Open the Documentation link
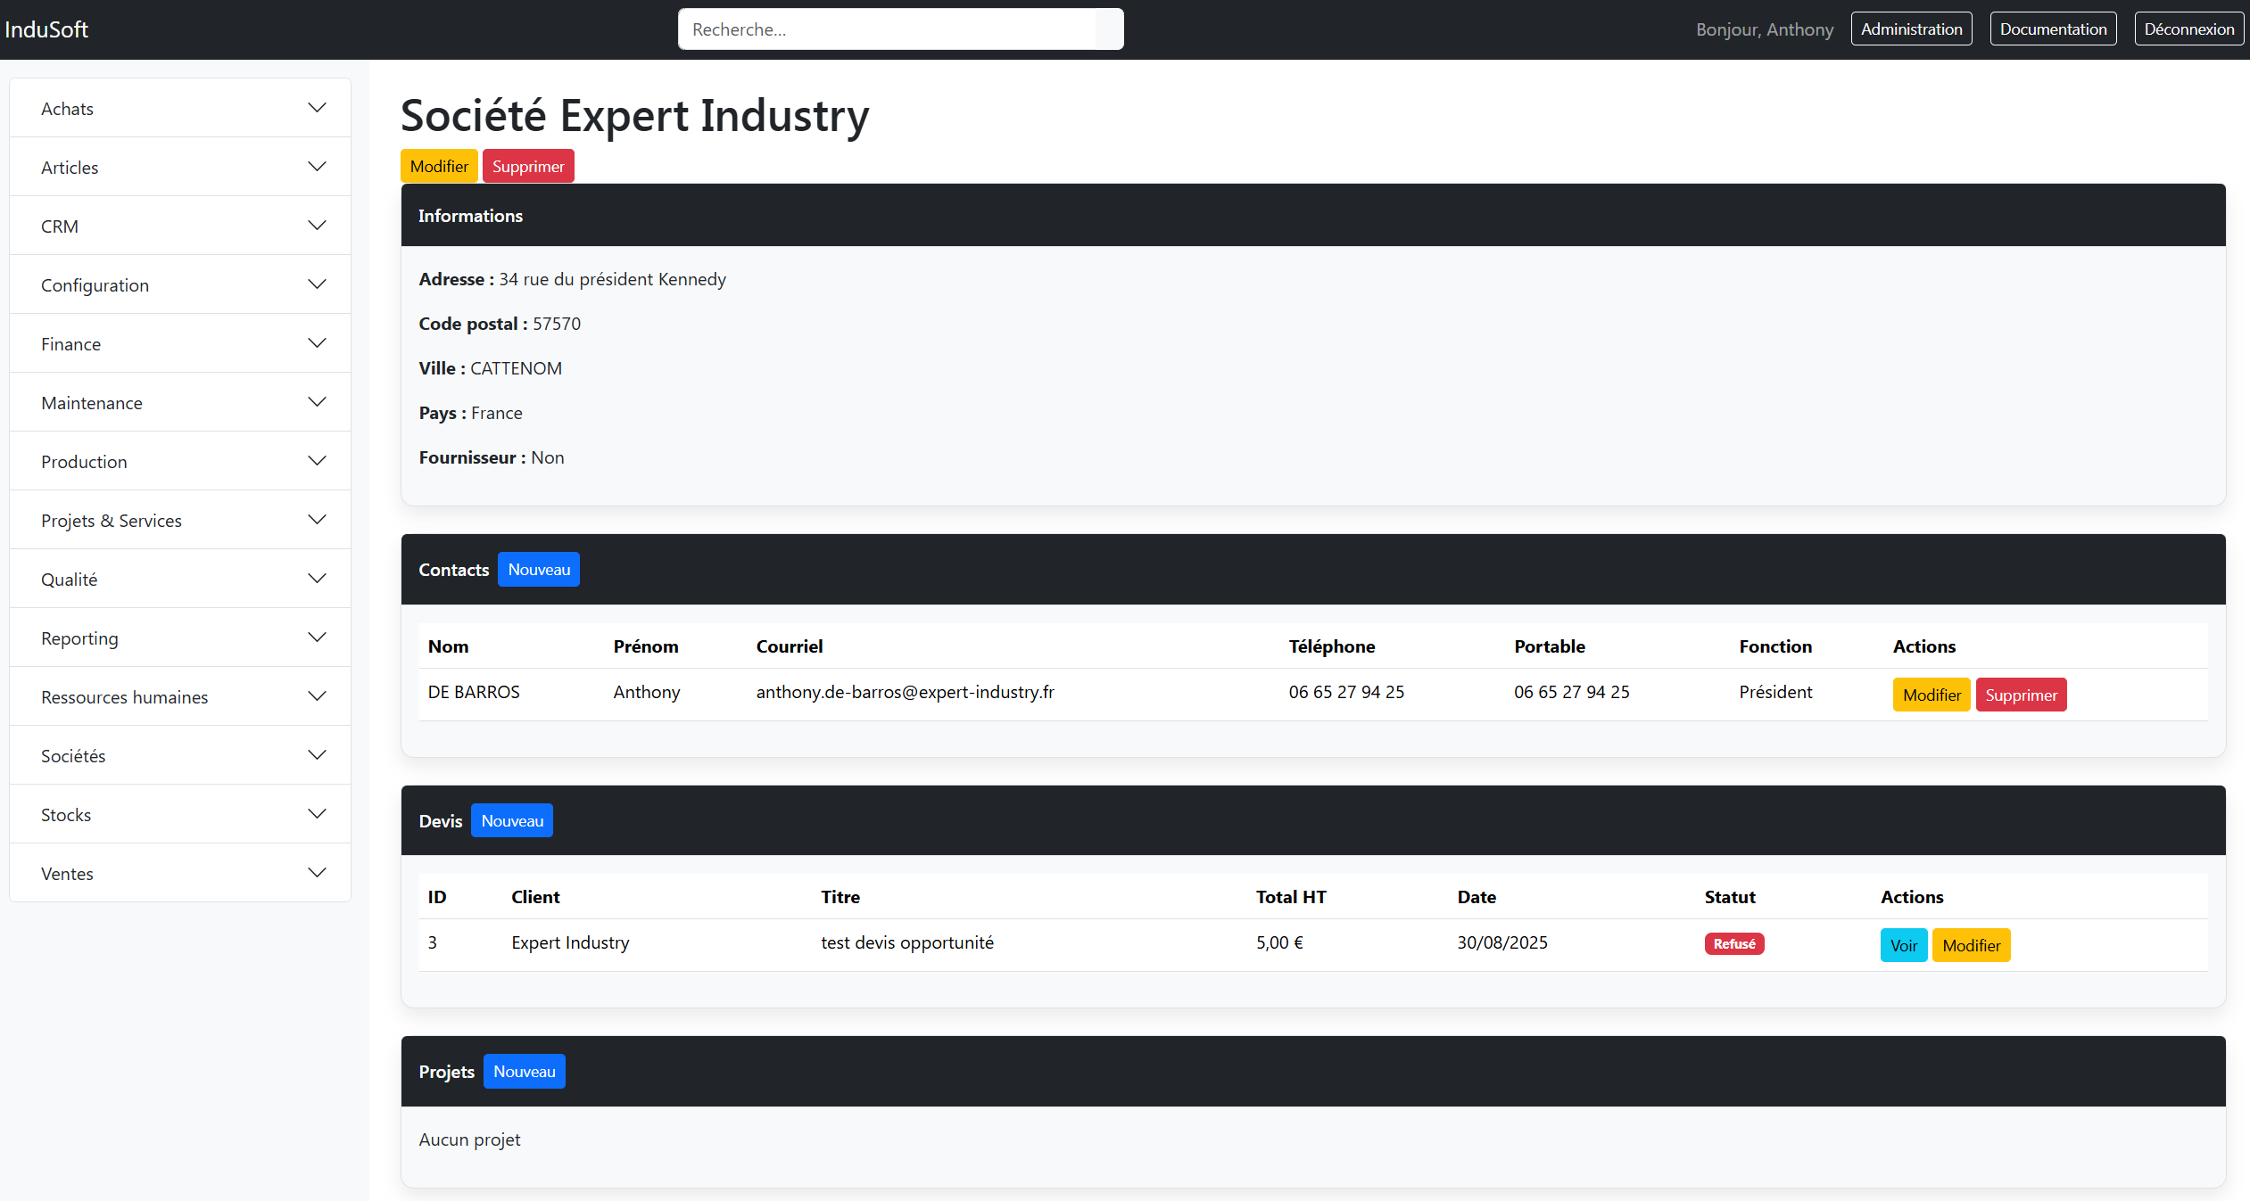The width and height of the screenshot is (2250, 1201). [x=2053, y=29]
